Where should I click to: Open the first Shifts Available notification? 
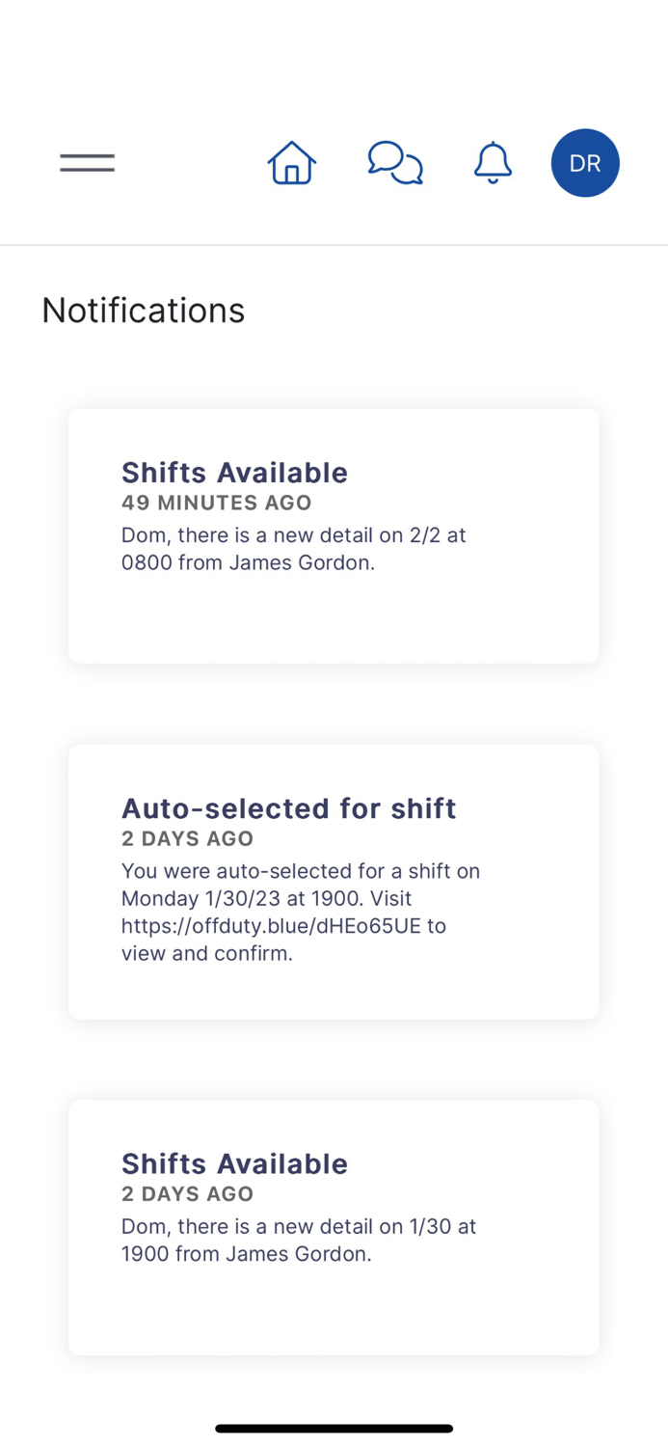point(333,535)
